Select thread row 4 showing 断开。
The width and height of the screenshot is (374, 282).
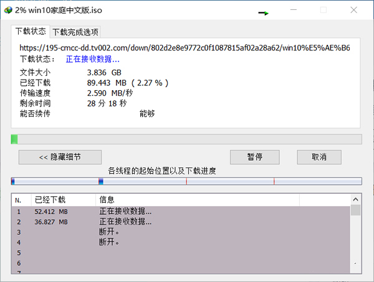pyautogui.click(x=181, y=242)
